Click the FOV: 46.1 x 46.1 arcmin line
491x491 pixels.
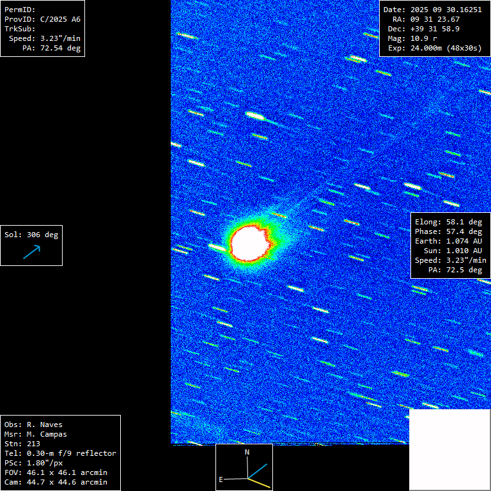(56, 472)
